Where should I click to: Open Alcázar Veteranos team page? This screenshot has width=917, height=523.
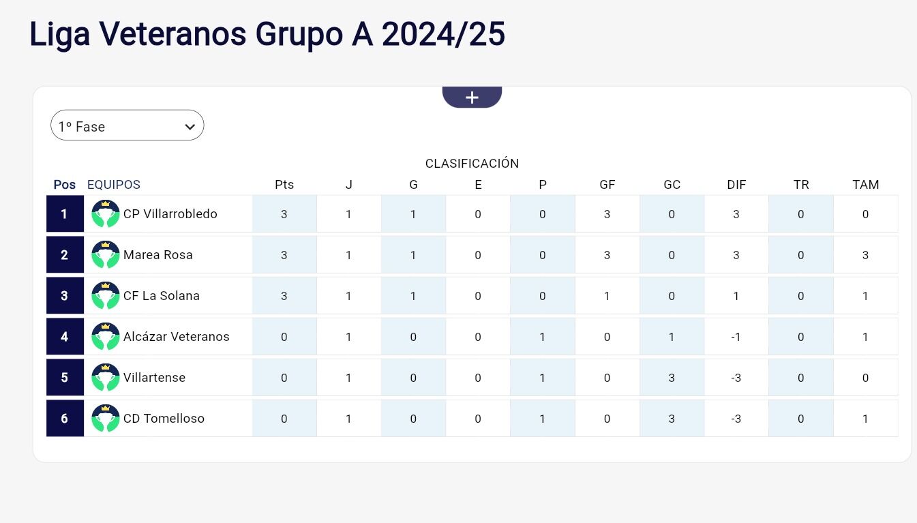pyautogui.click(x=176, y=337)
